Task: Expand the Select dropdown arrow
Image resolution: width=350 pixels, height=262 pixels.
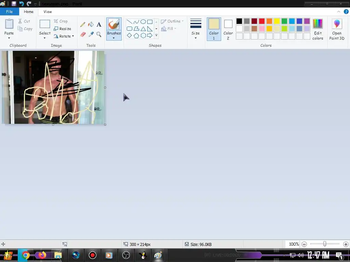Action: 45,38
